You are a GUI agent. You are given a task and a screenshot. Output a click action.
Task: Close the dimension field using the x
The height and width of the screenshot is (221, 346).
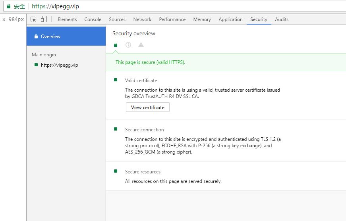4,19
